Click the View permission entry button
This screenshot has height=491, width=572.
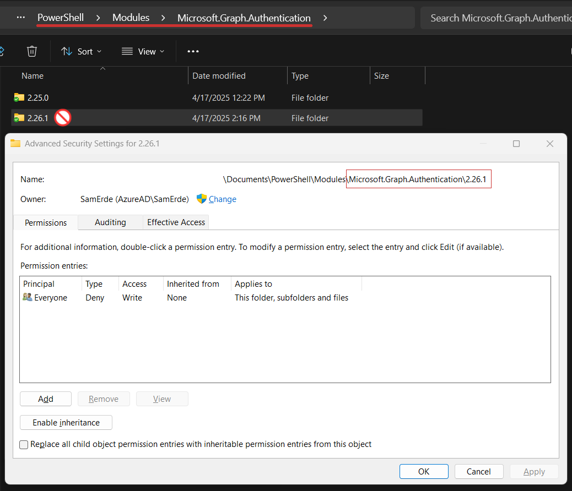tap(162, 399)
